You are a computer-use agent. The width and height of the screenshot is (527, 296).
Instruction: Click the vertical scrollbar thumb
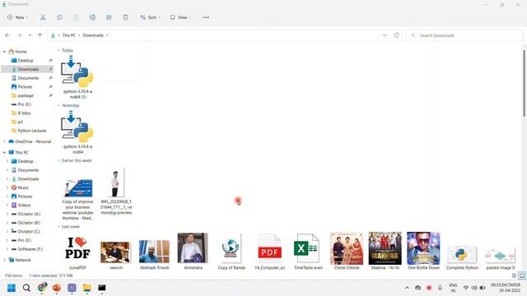click(x=524, y=83)
